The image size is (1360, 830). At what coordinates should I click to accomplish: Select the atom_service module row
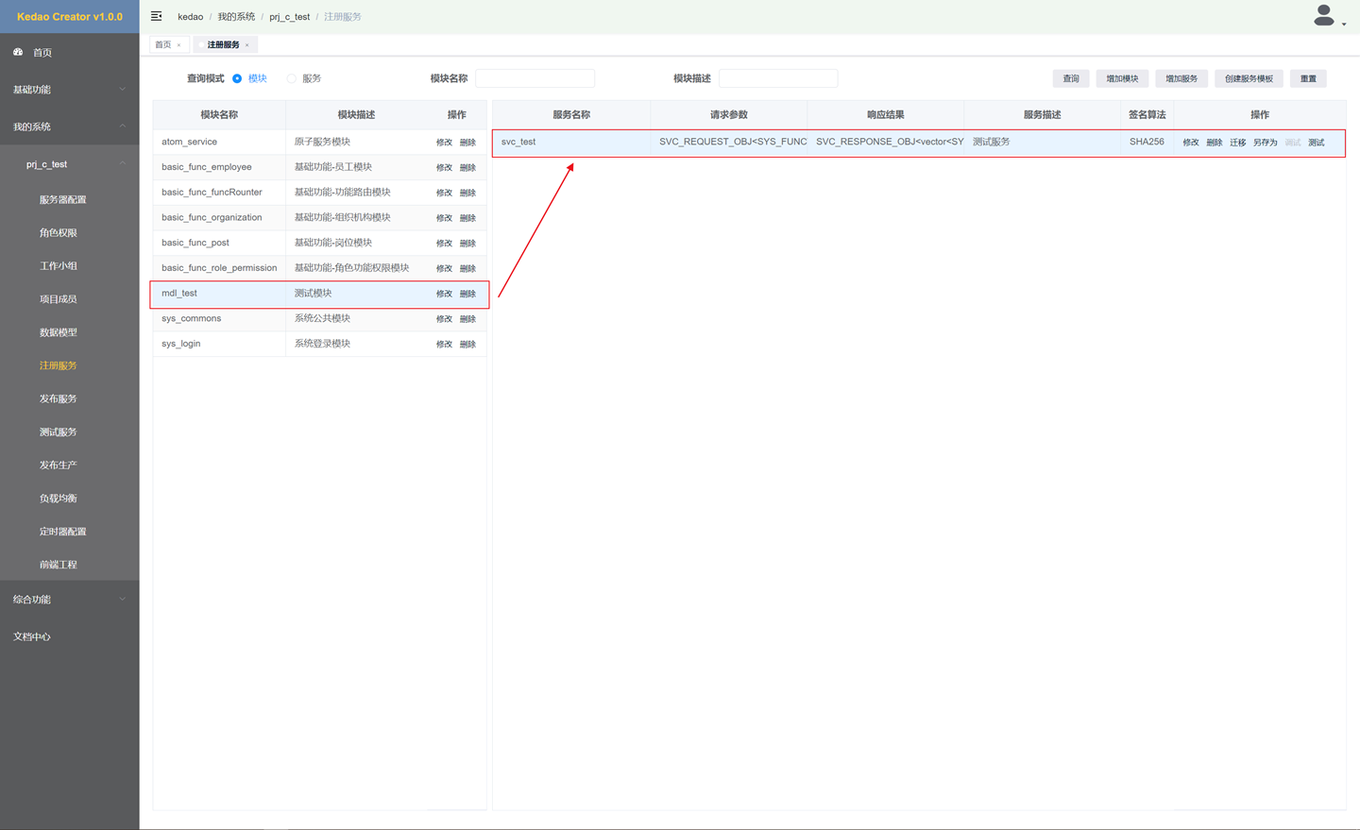point(319,142)
